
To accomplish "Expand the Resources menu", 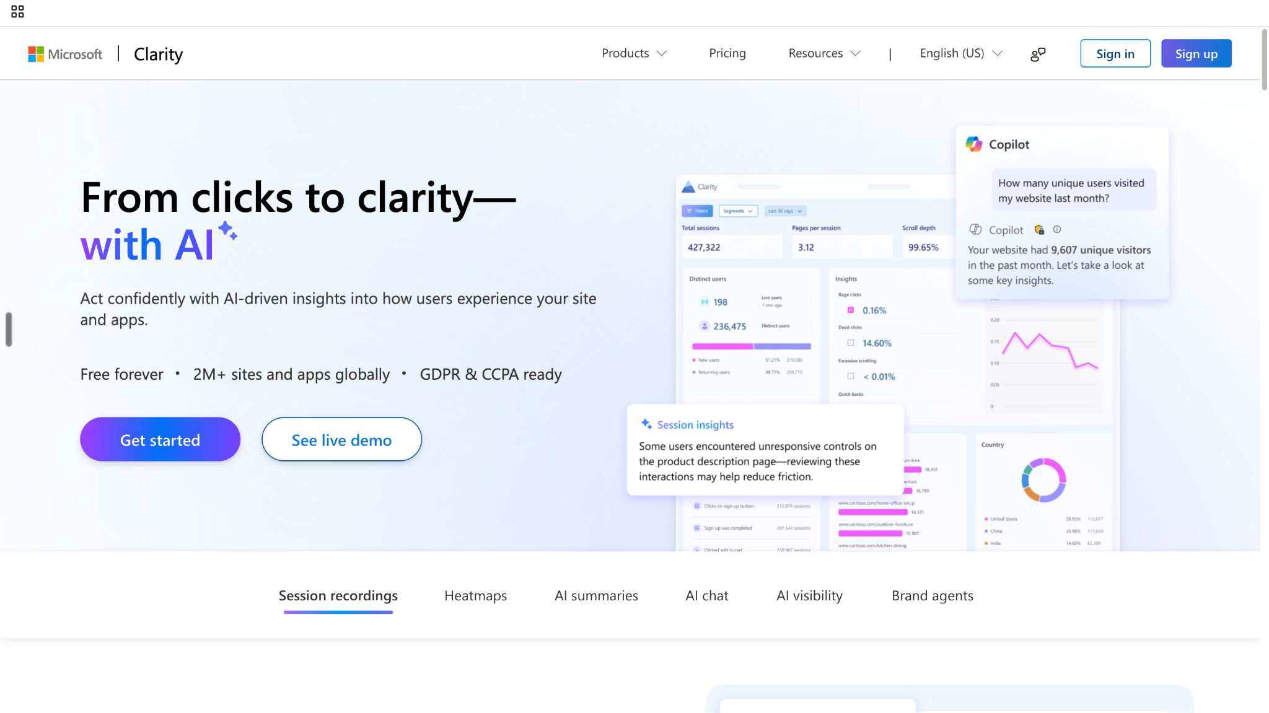I will 824,53.
